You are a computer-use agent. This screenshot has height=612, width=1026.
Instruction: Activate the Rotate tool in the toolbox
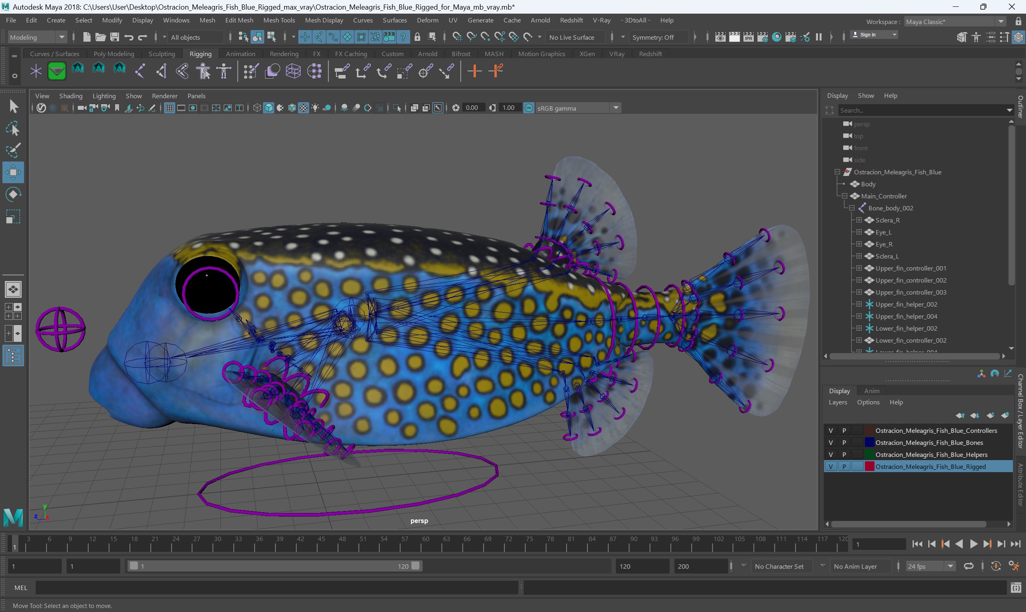[13, 195]
